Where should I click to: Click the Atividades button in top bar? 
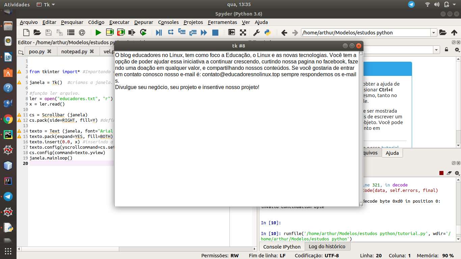pyautogui.click(x=17, y=4)
